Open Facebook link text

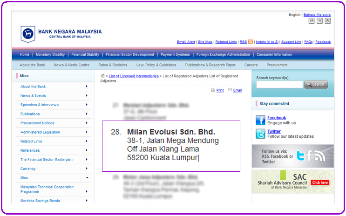tap(277, 118)
